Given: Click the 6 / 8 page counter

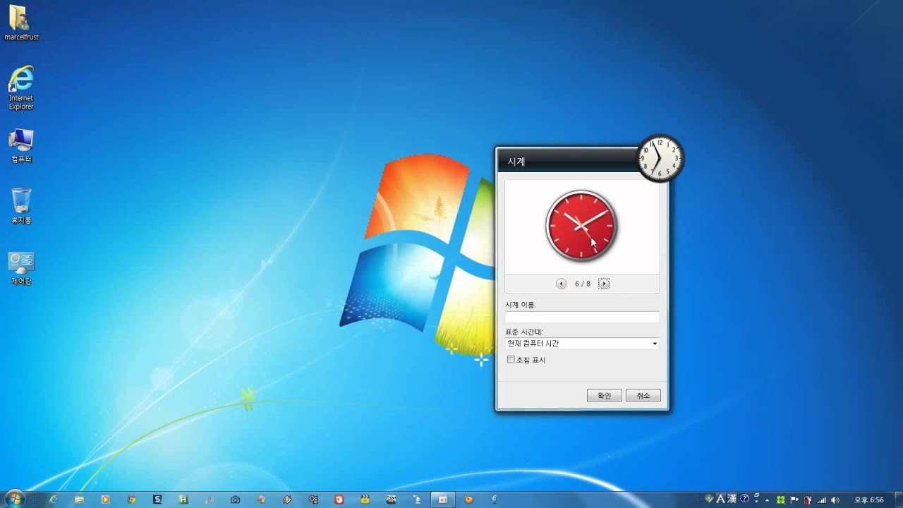Looking at the screenshot, I should [x=583, y=284].
